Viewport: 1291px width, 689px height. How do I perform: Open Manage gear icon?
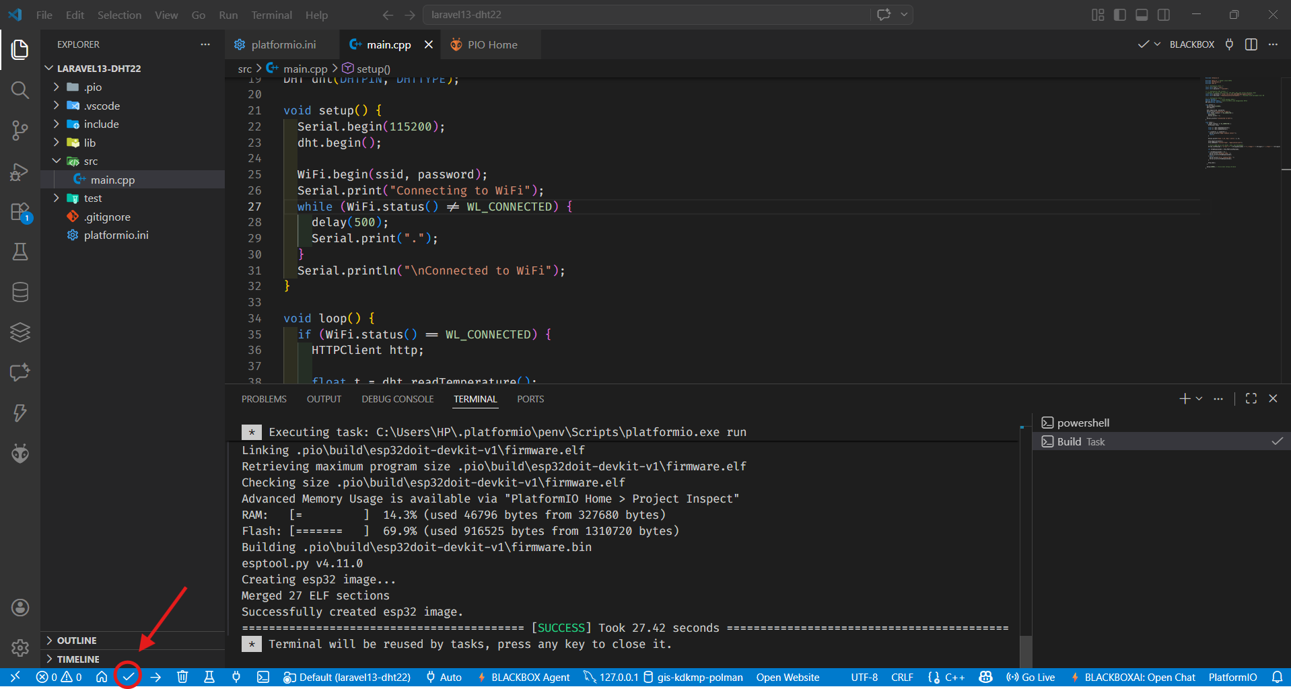[20, 648]
